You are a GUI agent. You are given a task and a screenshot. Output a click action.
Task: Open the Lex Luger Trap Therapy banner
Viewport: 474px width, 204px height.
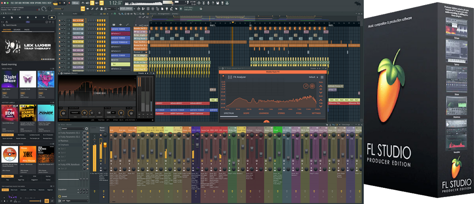click(28, 46)
